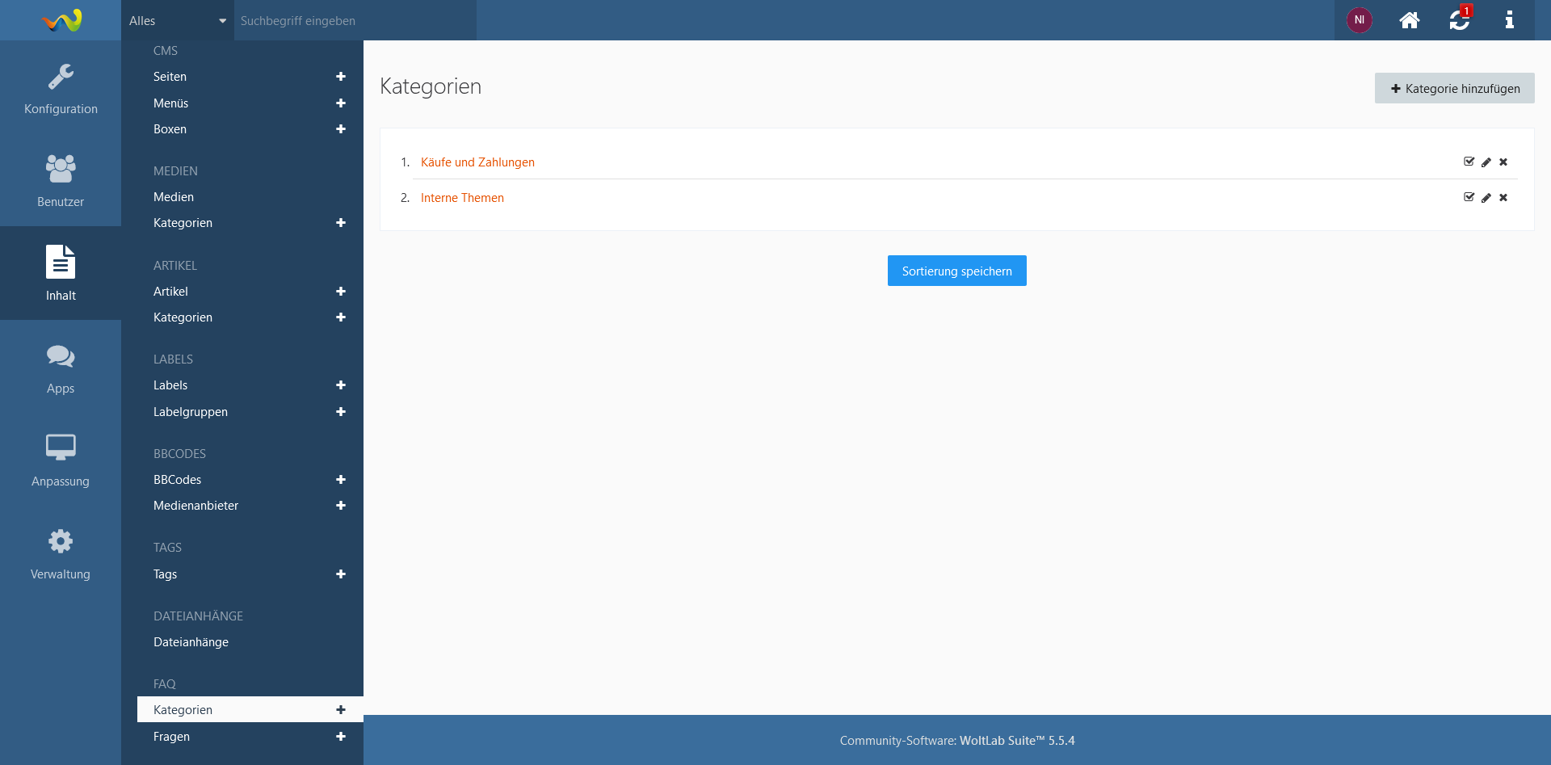The image size is (1551, 765).
Task: Open the update notifications sync icon
Action: click(1459, 20)
